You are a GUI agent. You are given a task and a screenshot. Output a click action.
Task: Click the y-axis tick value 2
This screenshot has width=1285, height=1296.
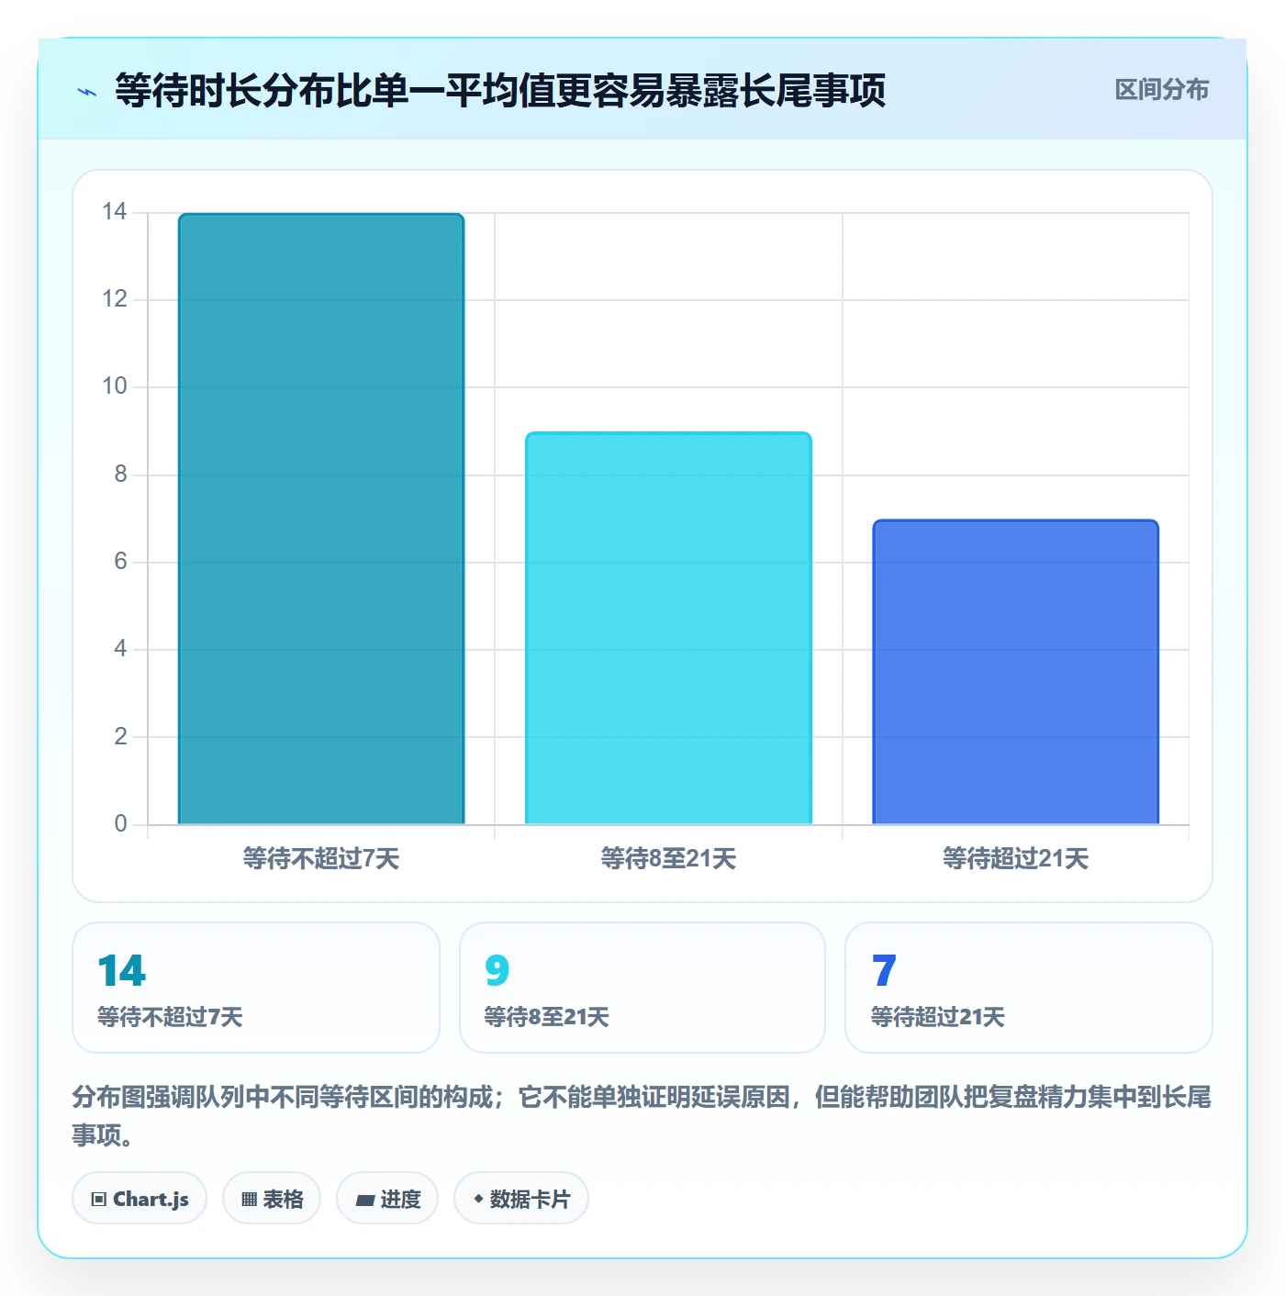click(x=120, y=736)
